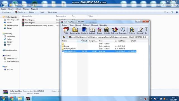Sort WinRAR list by Jméno column
Image resolution: width=179 pixels, height=101 pixels.
pos(69,41)
